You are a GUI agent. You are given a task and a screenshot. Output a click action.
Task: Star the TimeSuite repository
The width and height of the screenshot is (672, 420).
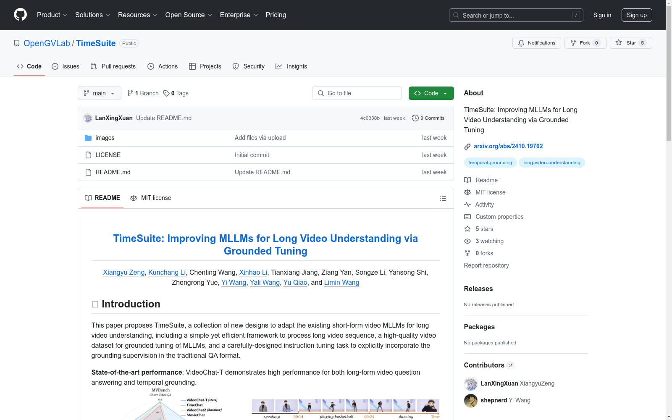pos(630,43)
